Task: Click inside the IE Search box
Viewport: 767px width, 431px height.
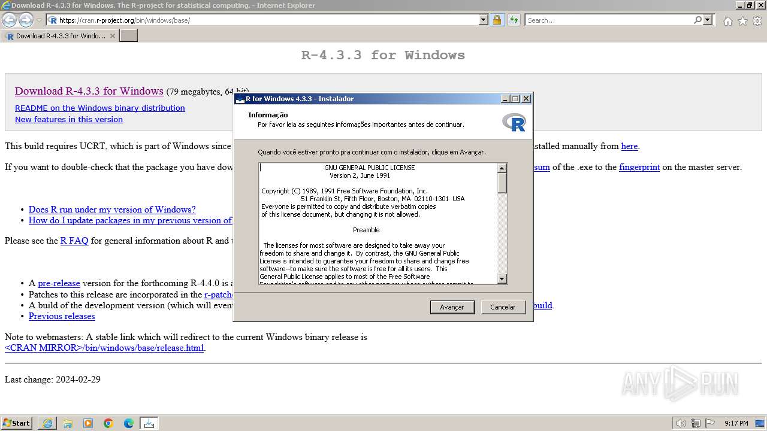Action: (x=609, y=20)
